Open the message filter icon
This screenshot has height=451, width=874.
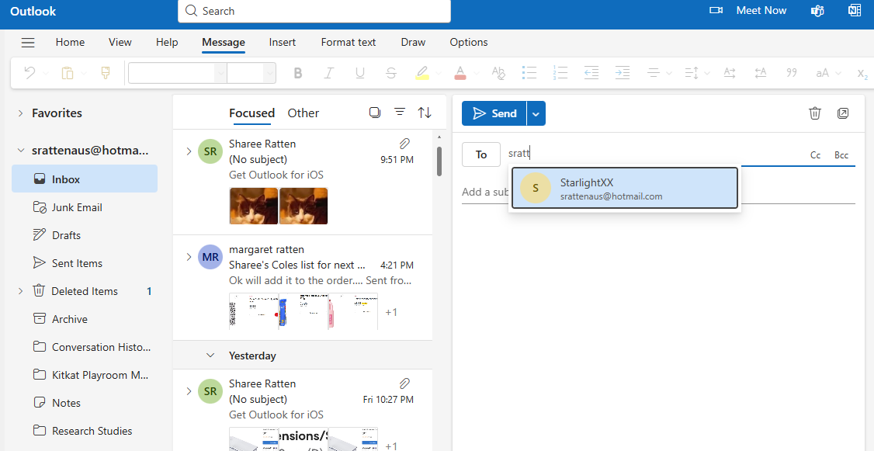click(x=400, y=112)
